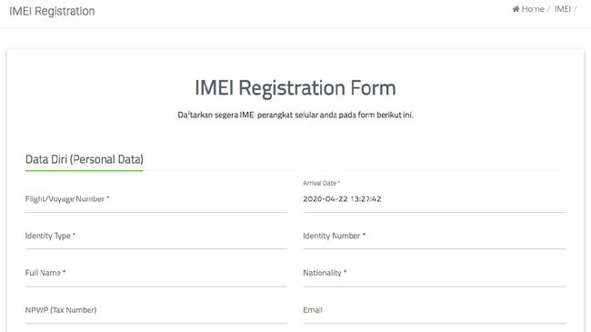Screen dimensions: 591x332
Task: Click the small Arrival Date label
Action: pos(321,183)
